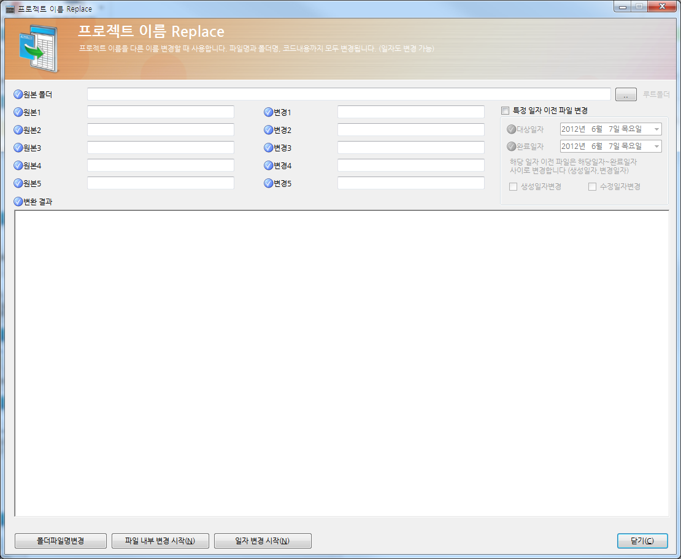Viewport: 681px width, 559px height.
Task: Focus the 원본3 text field
Action: coord(161,147)
